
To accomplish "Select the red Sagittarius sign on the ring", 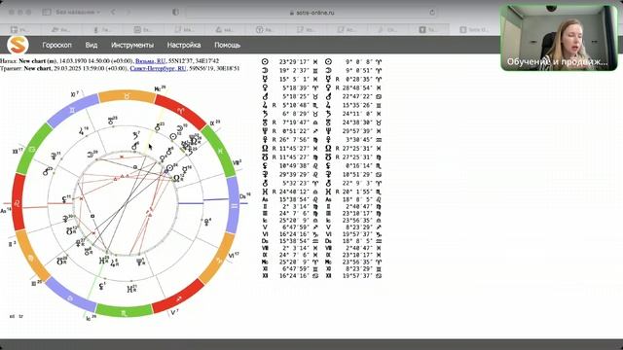I will (179, 297).
